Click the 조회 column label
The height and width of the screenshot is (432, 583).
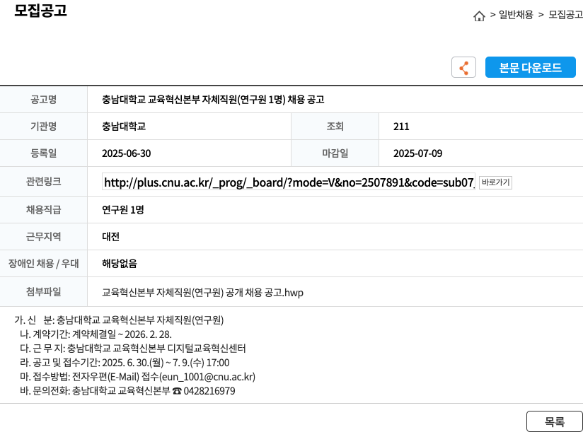tap(335, 127)
